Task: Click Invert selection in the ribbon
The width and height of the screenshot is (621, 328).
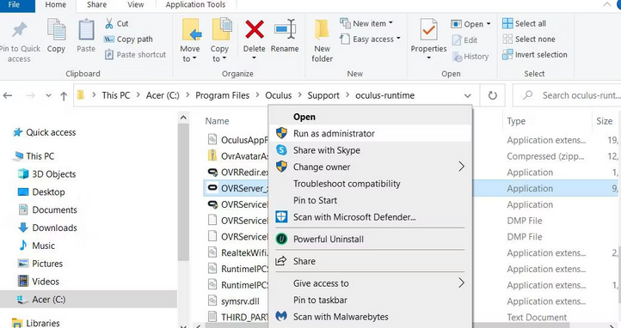Action: (x=535, y=55)
